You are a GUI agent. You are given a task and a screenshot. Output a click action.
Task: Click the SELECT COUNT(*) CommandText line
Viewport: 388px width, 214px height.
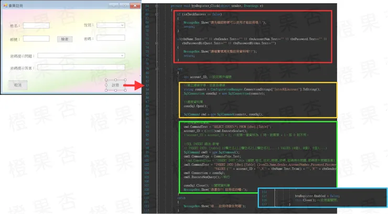(228, 127)
